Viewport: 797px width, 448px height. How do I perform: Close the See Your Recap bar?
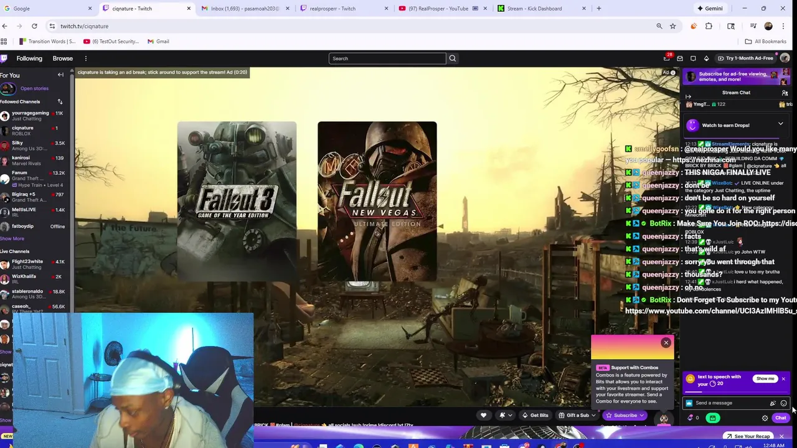pyautogui.click(x=781, y=436)
